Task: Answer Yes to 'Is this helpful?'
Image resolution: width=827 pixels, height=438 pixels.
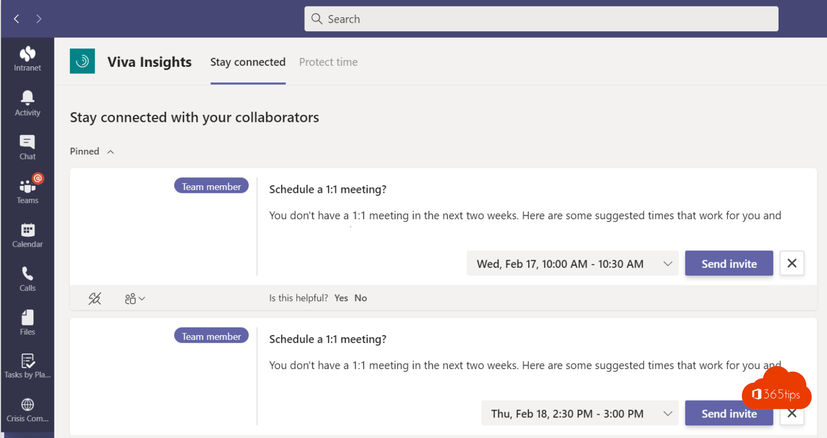Action: (x=341, y=298)
